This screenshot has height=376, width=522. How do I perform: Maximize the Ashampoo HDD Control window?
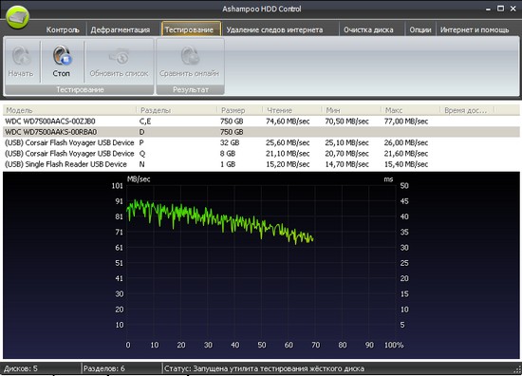500,9
